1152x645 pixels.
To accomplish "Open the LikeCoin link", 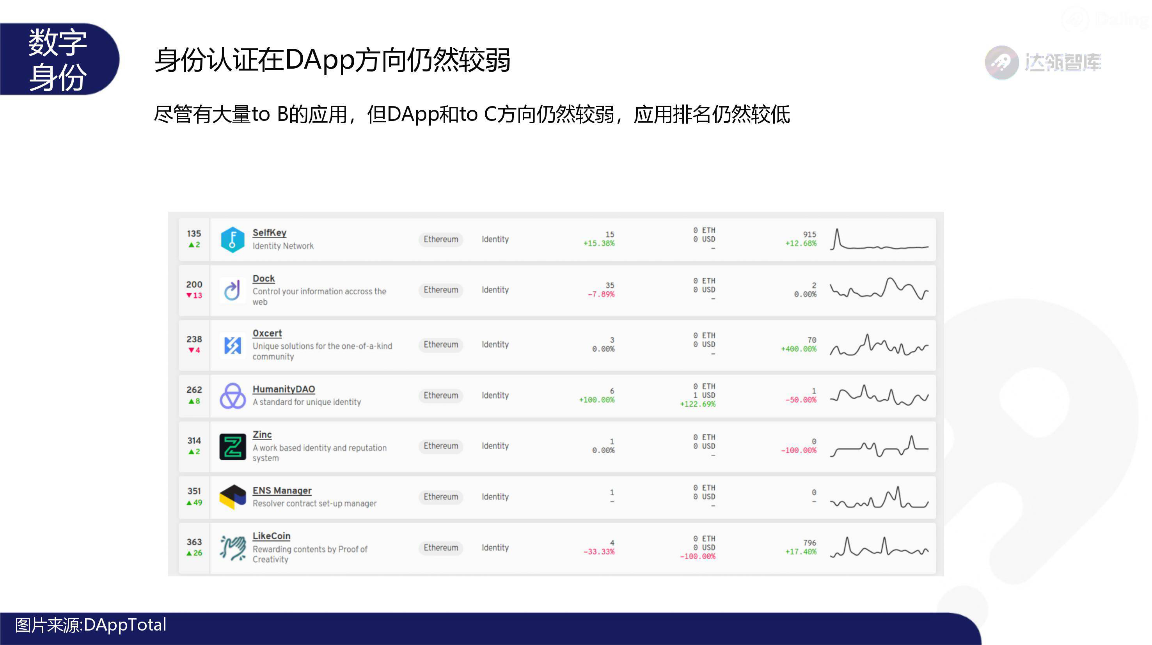I will [x=271, y=536].
